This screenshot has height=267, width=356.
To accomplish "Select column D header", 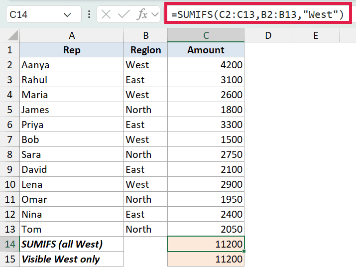I will click(268, 35).
